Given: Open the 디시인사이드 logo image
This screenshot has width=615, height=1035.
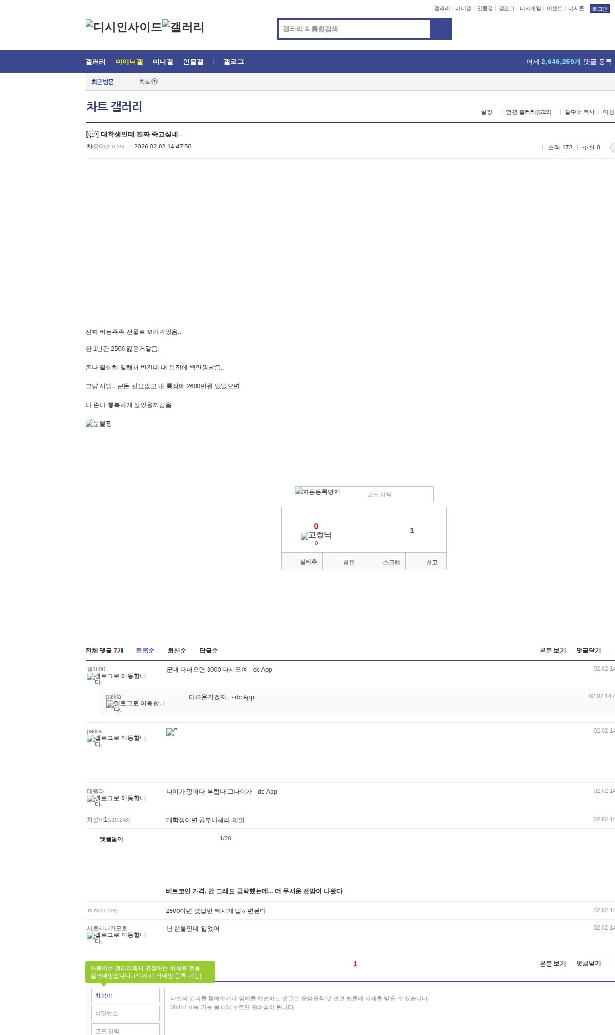Looking at the screenshot, I should (124, 26).
